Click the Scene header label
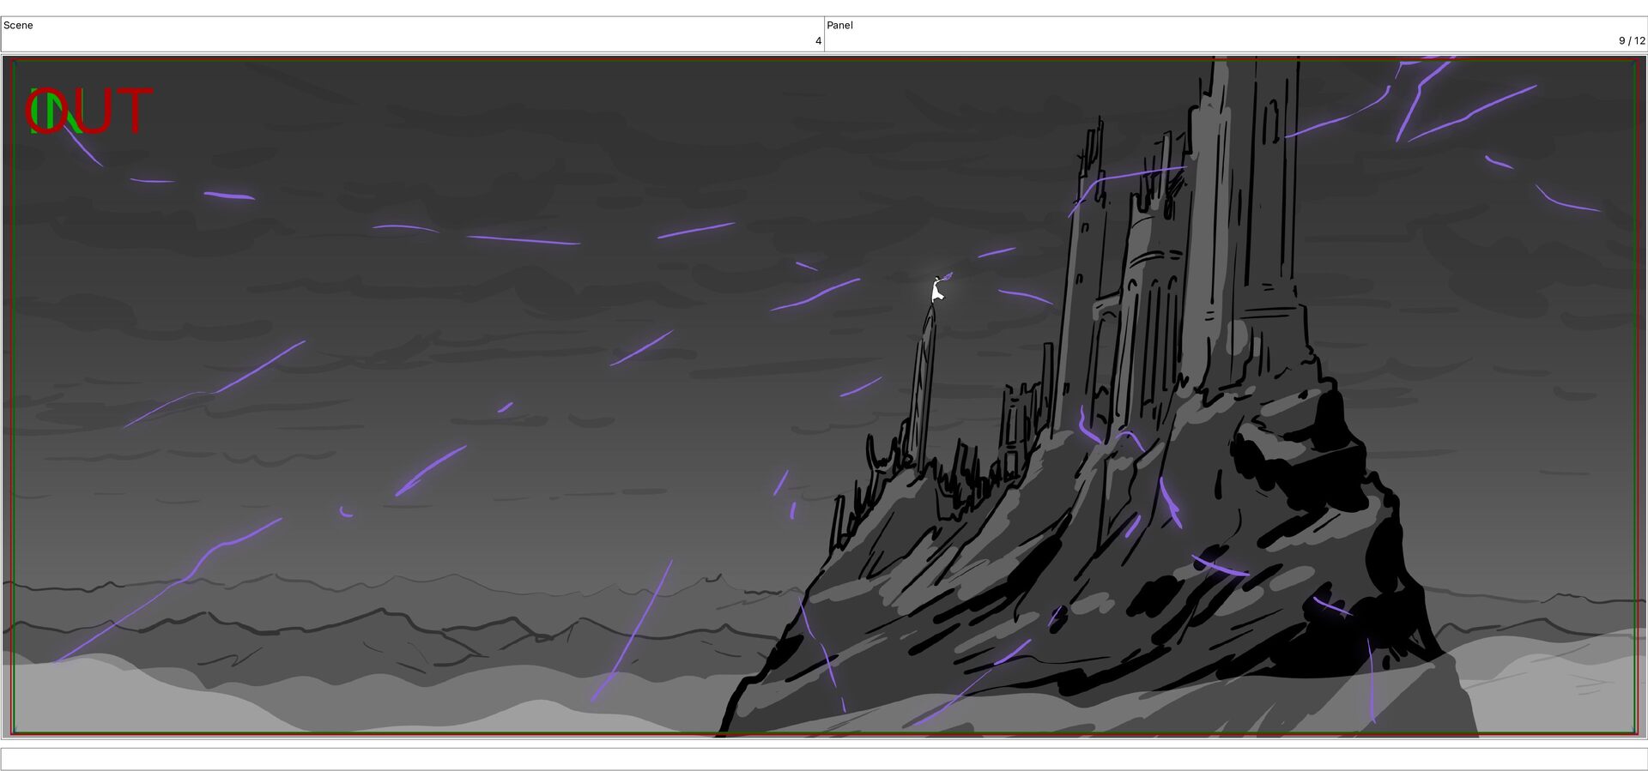The image size is (1648, 771). click(x=18, y=25)
